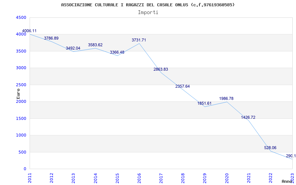Screen dimensions: 296x185
Task: Click the x-axis year 2020
Action: [227, 178]
